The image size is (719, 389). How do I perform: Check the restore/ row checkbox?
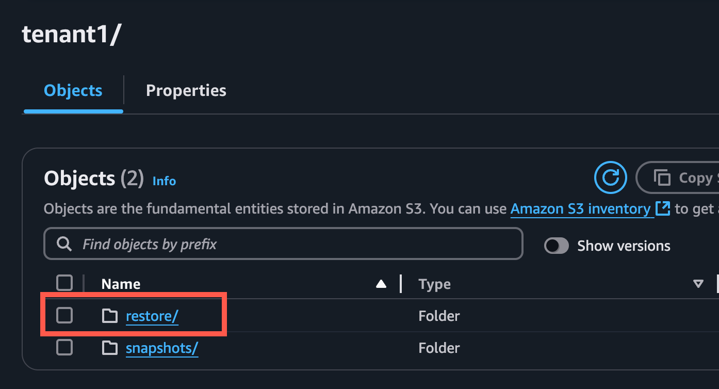64,315
